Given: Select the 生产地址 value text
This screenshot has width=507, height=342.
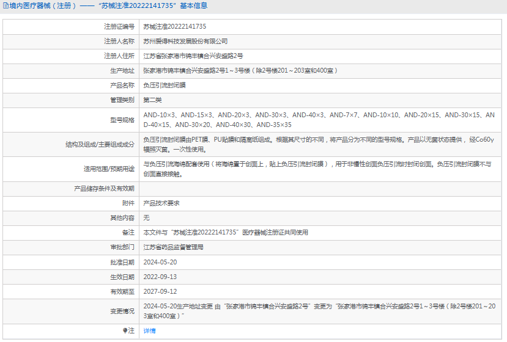Looking at the screenshot, I should pyautogui.click(x=240, y=70).
